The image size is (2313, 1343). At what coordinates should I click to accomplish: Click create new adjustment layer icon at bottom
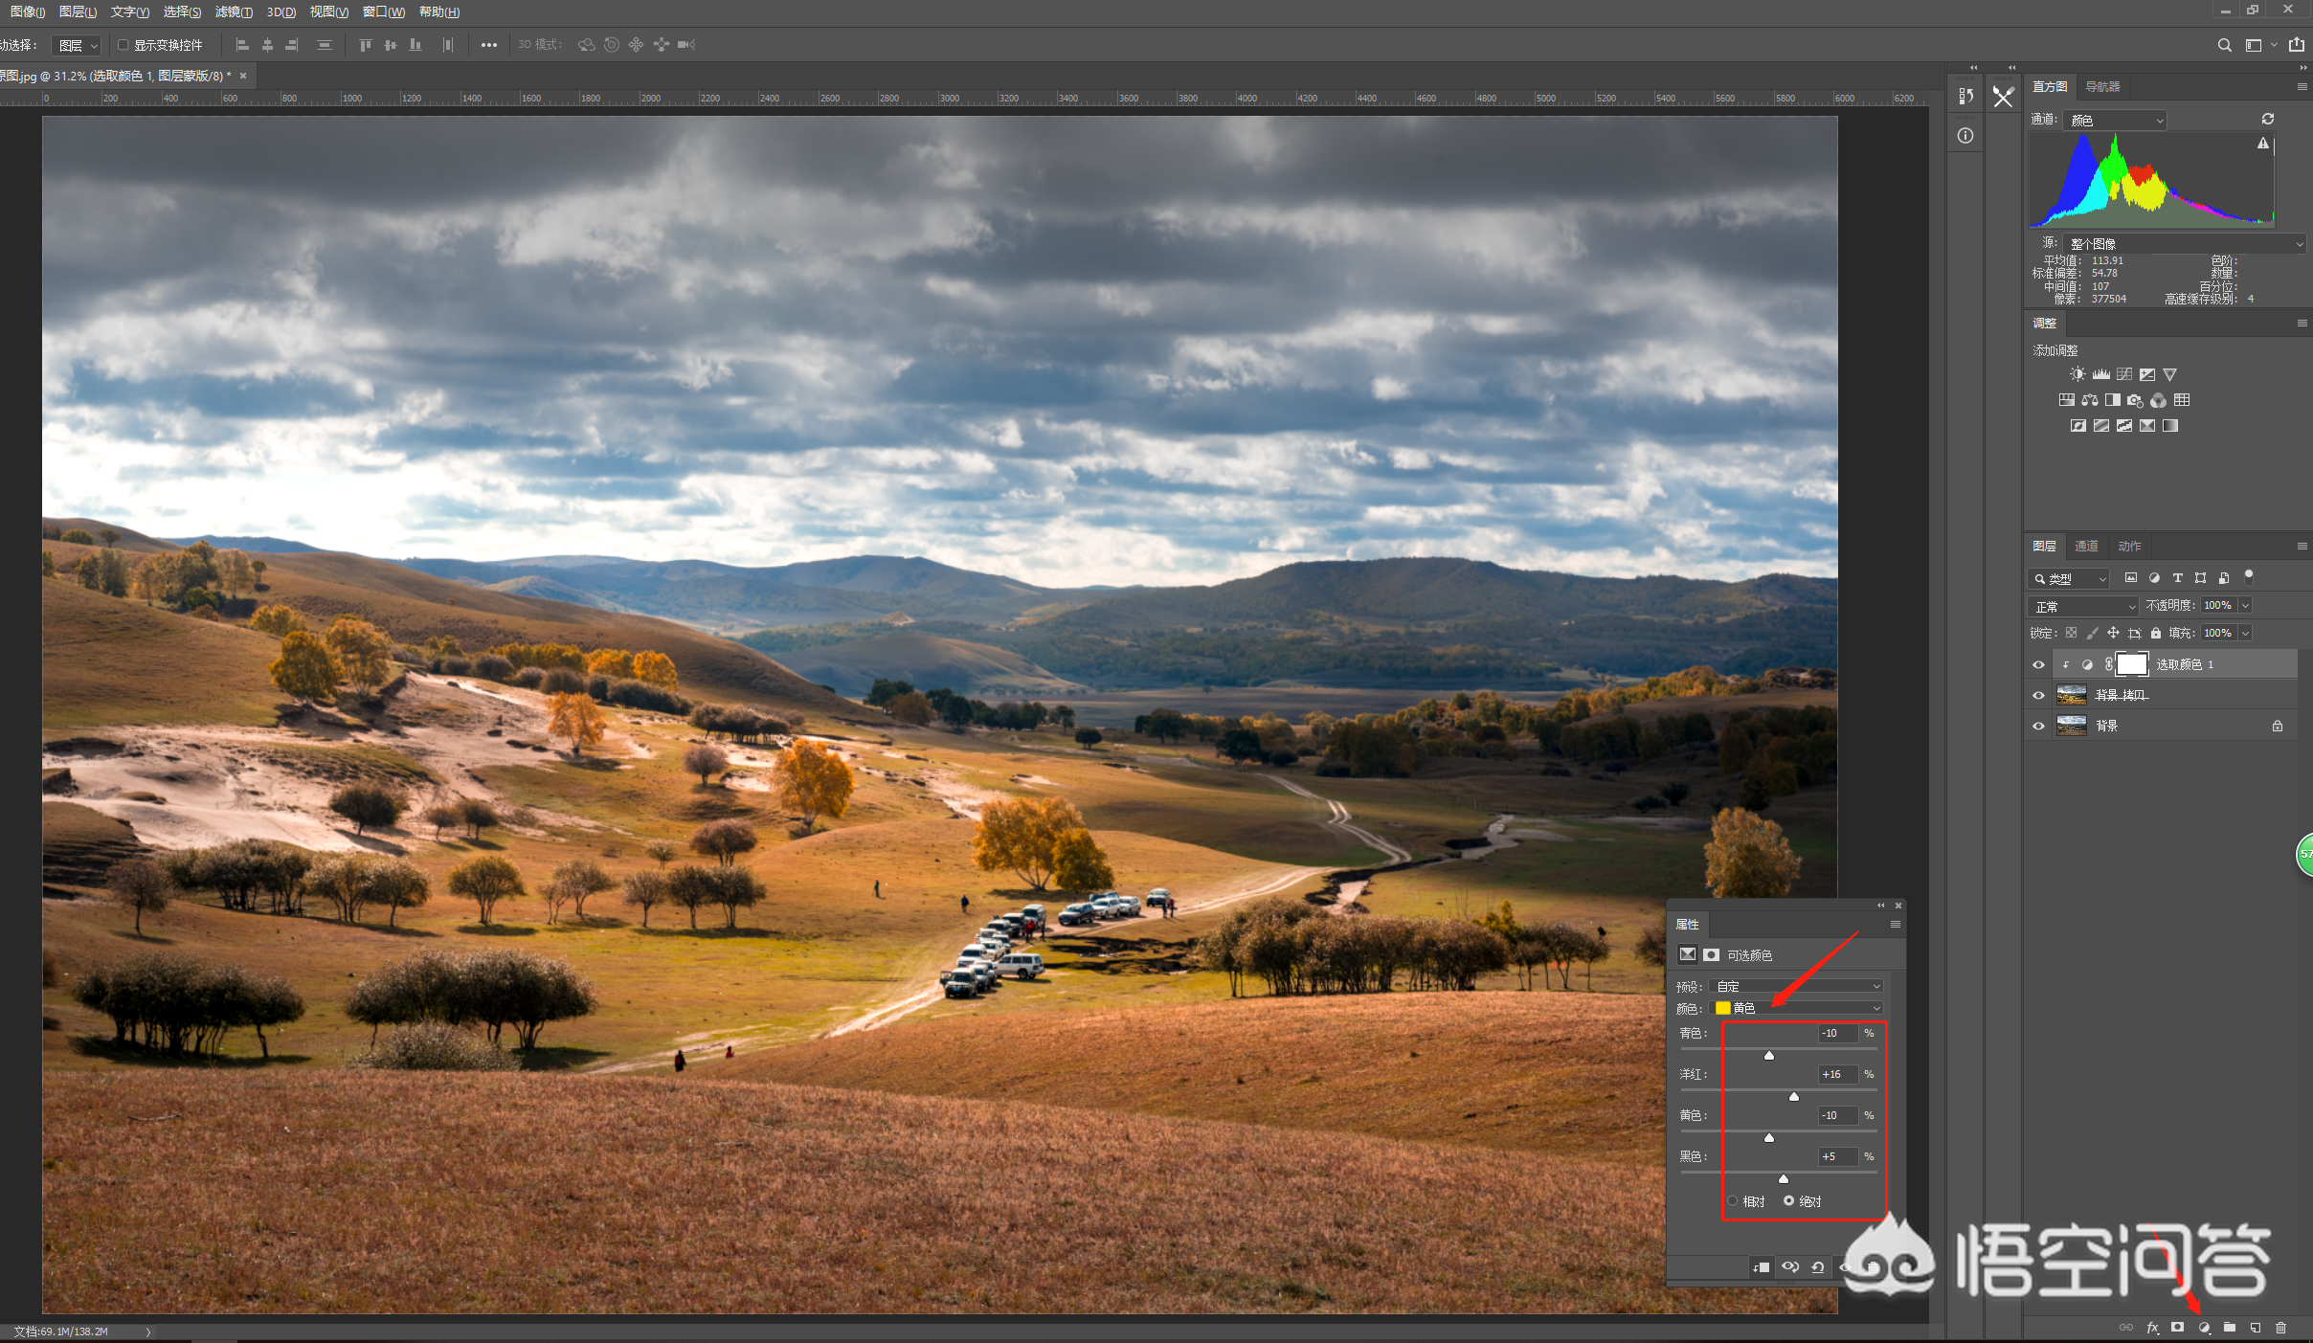coord(2205,1328)
